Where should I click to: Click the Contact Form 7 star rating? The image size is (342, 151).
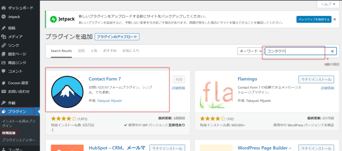point(63,119)
